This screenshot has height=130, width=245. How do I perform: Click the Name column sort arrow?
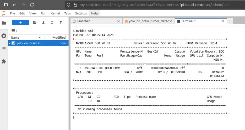point(40,38)
